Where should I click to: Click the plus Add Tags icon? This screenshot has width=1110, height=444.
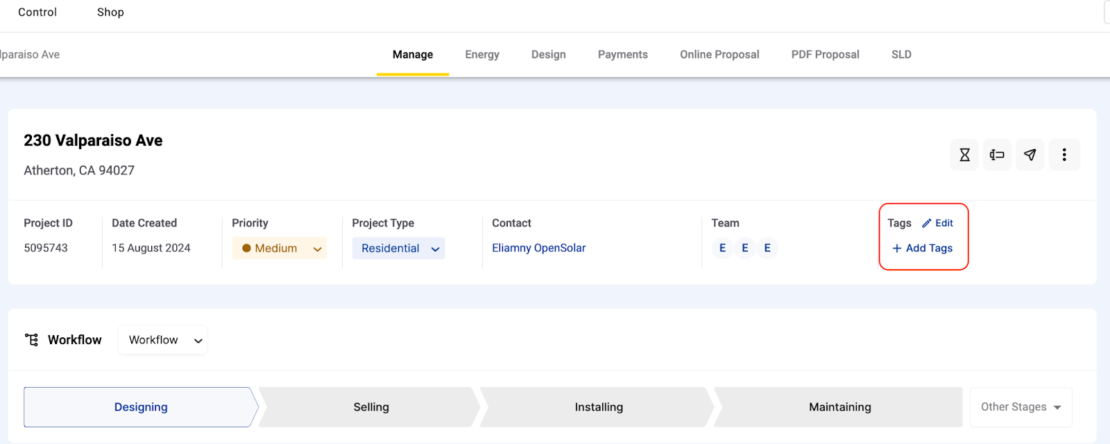click(897, 248)
